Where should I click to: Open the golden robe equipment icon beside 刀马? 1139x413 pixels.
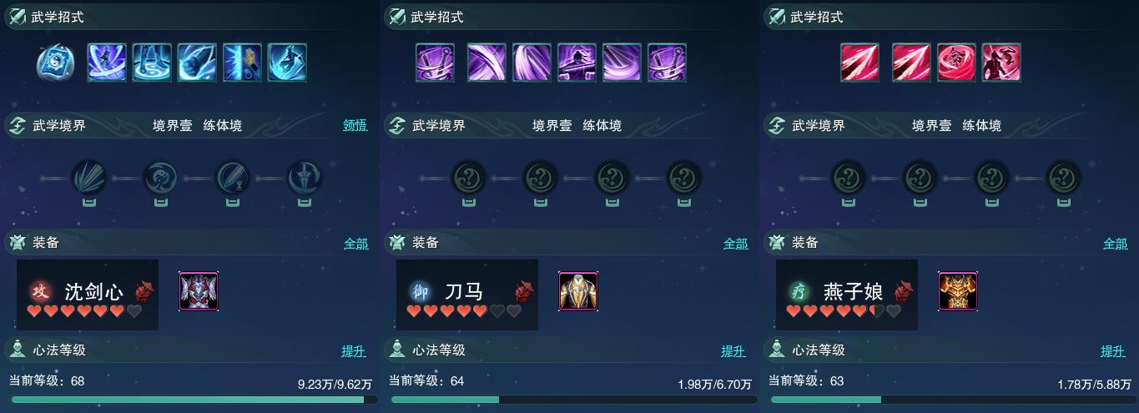tap(578, 292)
